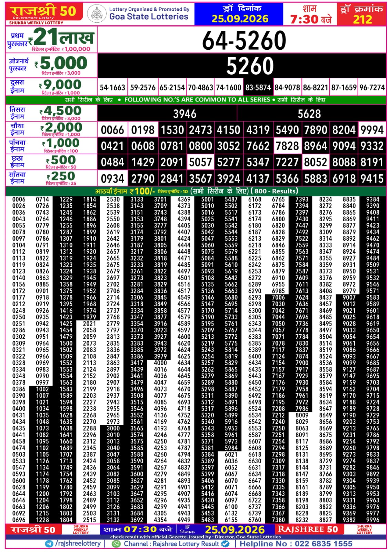Select consolation prize number 5260
390x552 pixels.
250,66
